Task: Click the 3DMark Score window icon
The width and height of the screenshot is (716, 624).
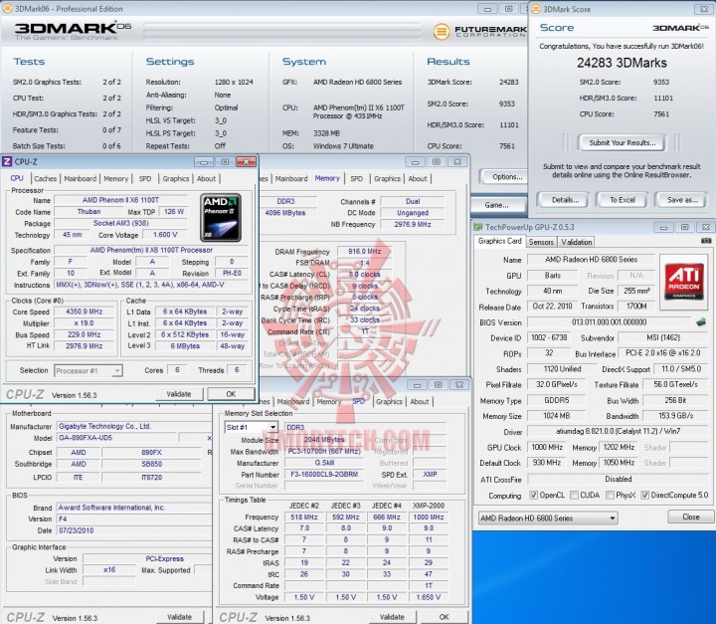Action: [x=536, y=9]
